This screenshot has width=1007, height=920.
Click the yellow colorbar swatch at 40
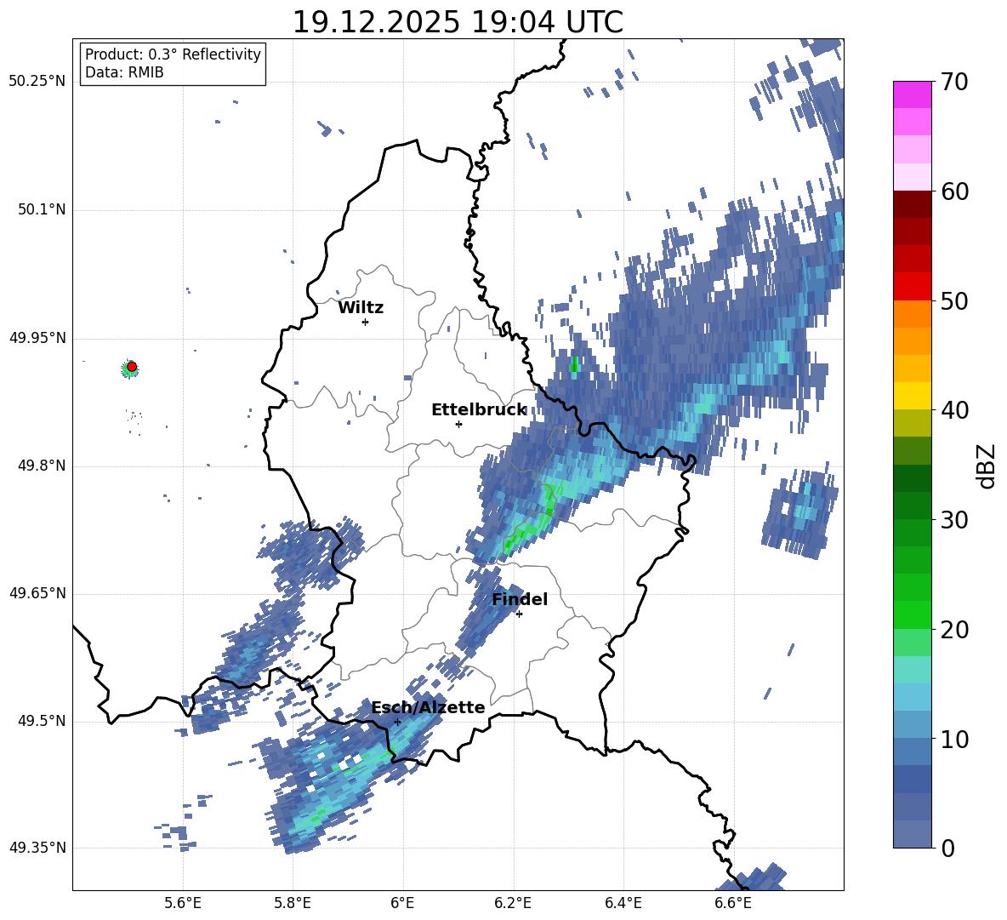[912, 396]
